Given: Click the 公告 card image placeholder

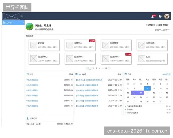Looking at the screenshot, I should click(142, 59).
